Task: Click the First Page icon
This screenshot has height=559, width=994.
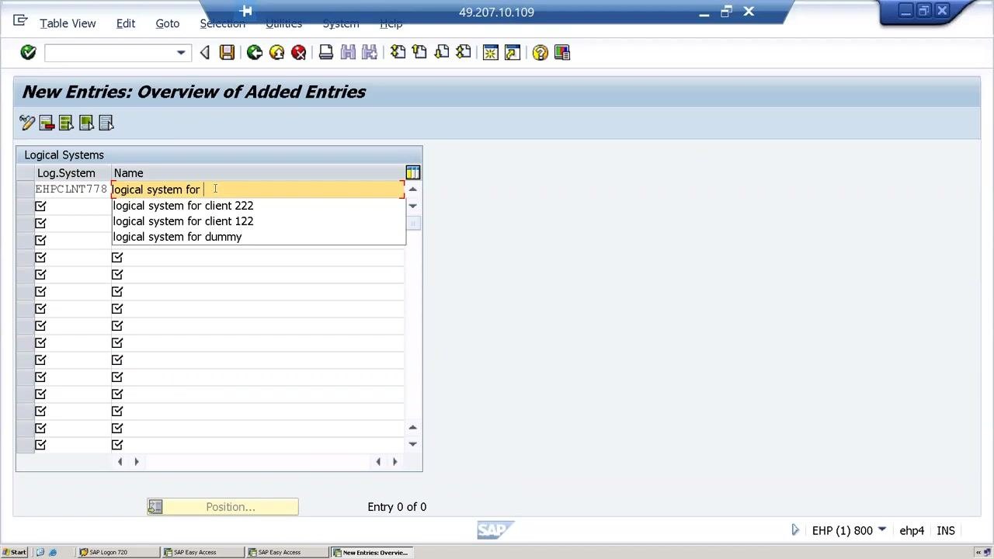Action: click(x=398, y=52)
